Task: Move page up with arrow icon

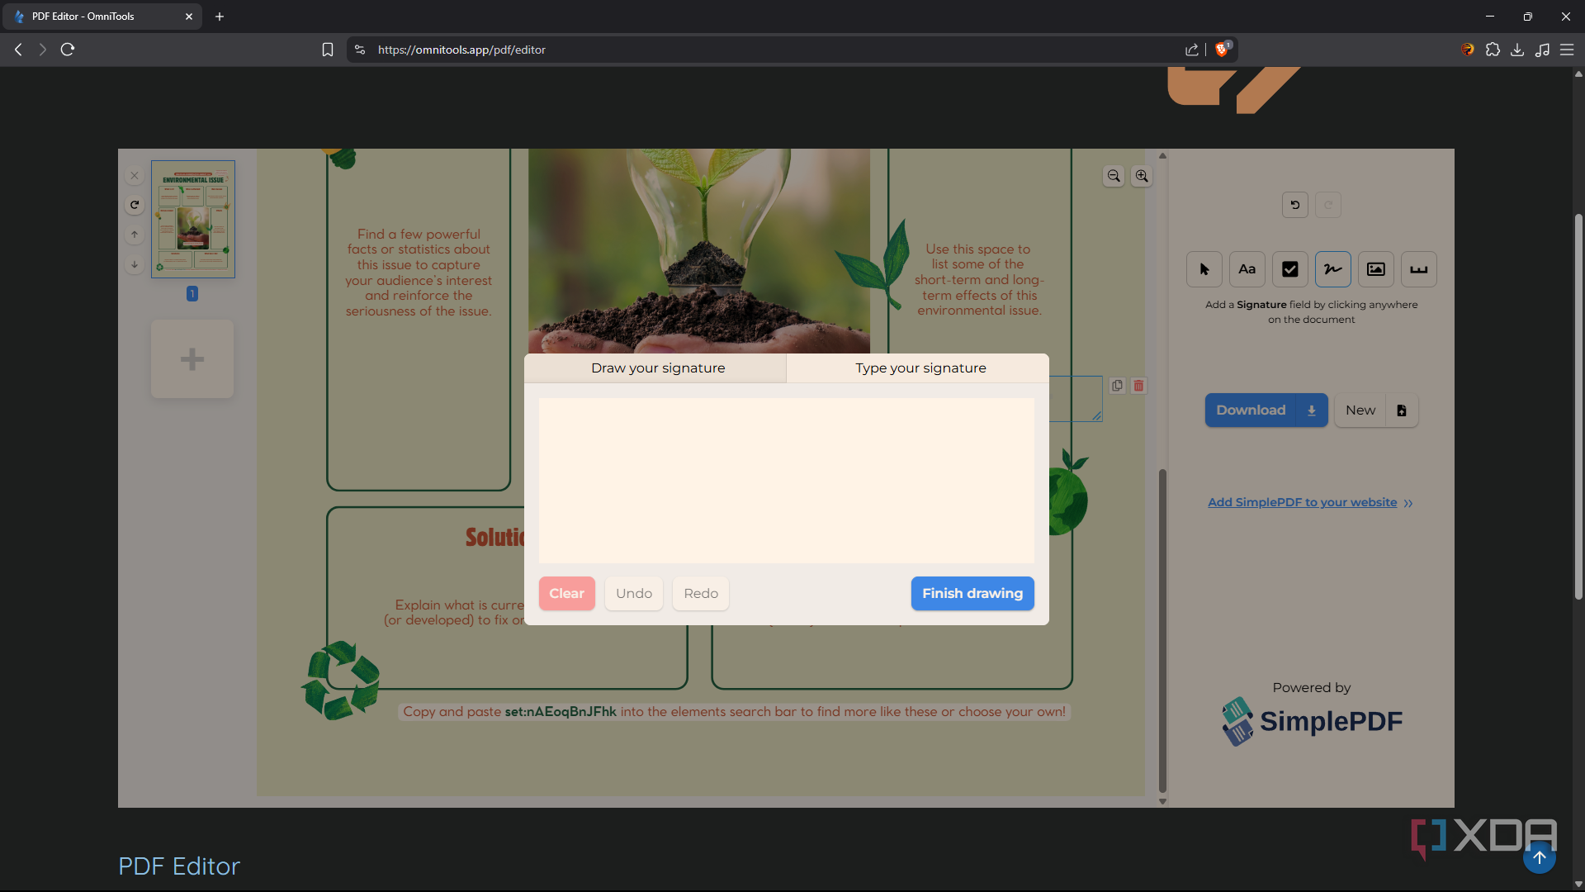Action: [135, 235]
